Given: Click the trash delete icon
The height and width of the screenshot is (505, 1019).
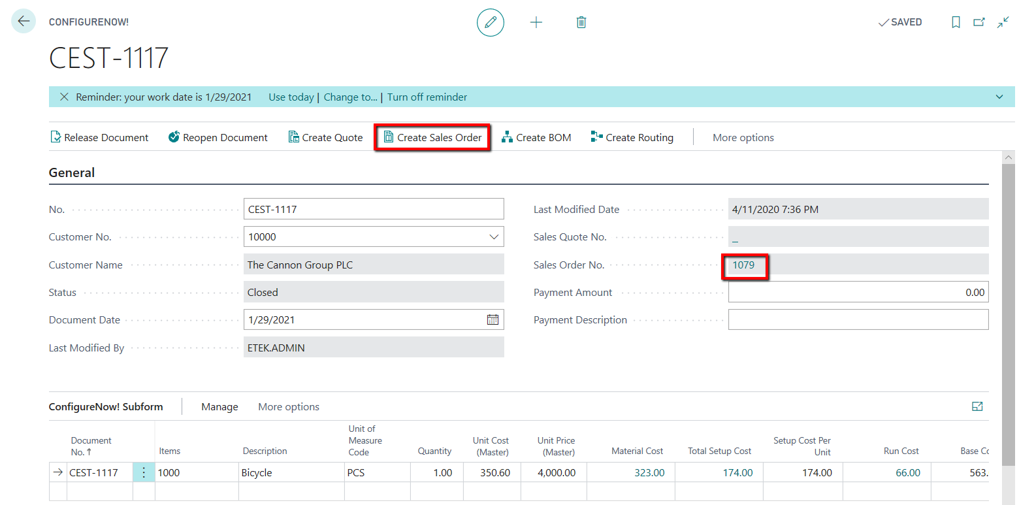Looking at the screenshot, I should click(581, 22).
